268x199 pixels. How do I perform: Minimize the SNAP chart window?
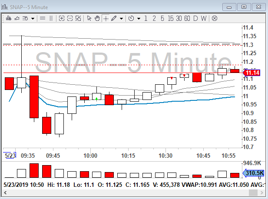229,7
